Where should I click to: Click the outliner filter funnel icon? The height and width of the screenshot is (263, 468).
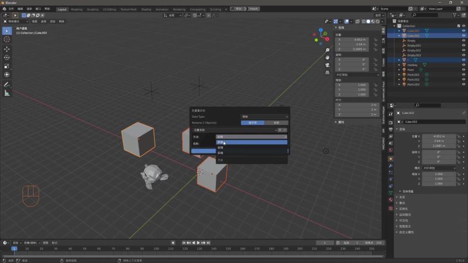(x=455, y=15)
